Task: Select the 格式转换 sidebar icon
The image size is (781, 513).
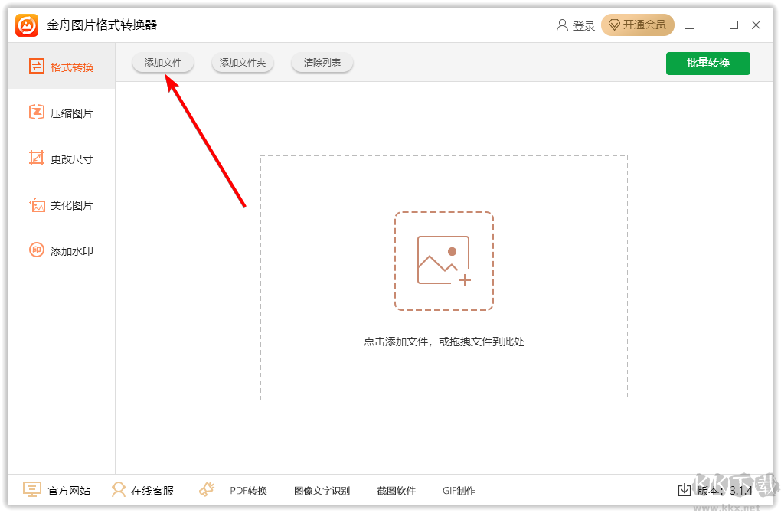Action: 36,67
